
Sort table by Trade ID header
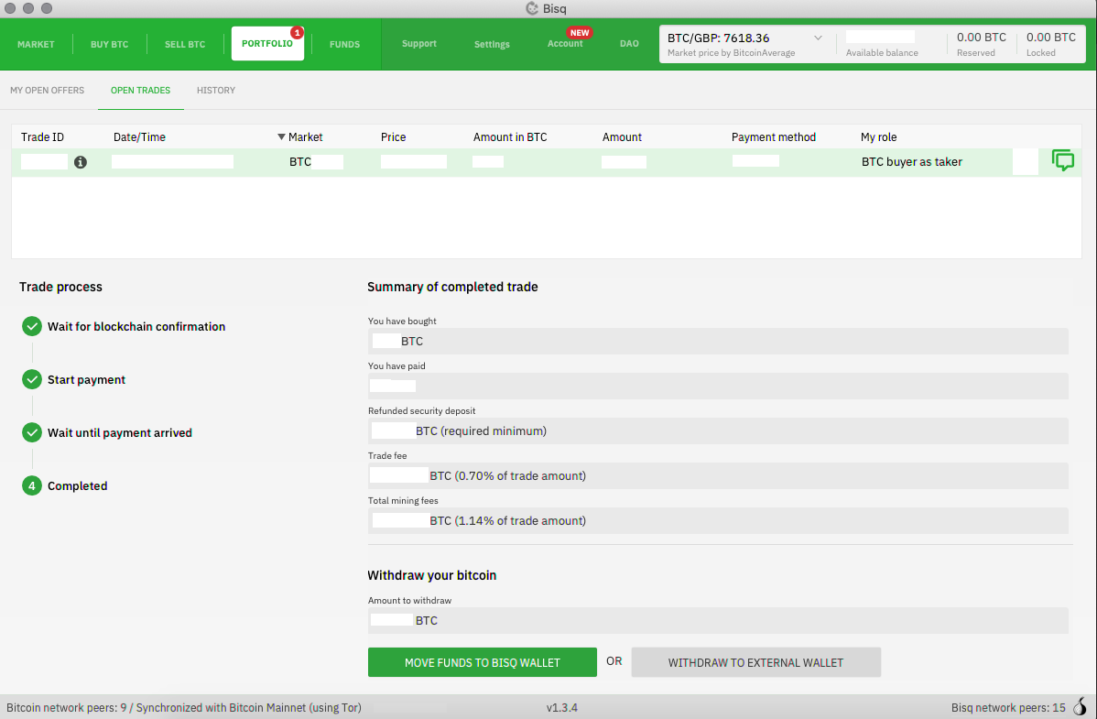coord(42,137)
